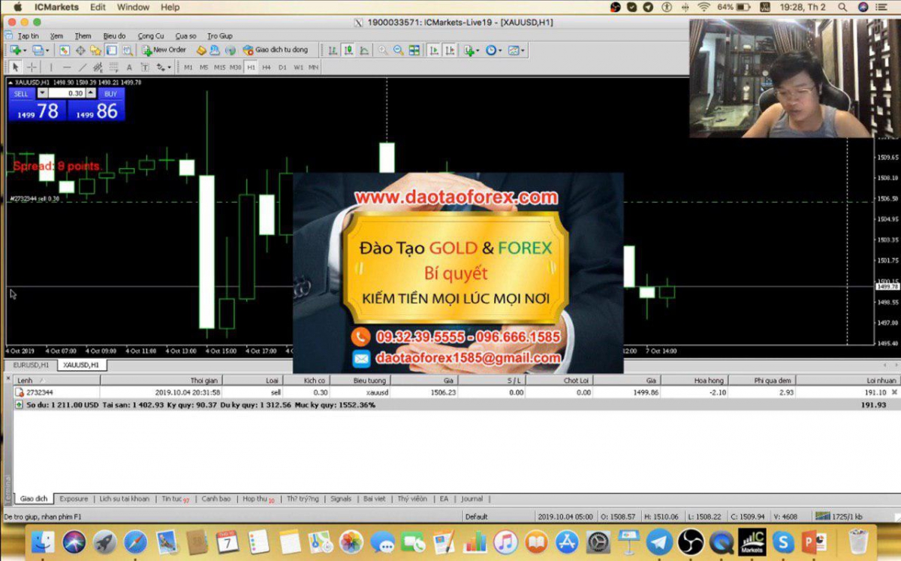This screenshot has width=901, height=561.
Task: Open the Cua so menu
Action: (x=186, y=36)
